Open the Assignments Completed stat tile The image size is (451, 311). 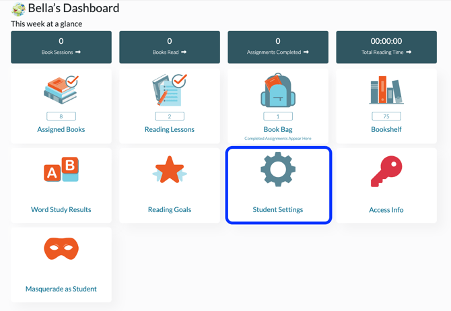(278, 47)
